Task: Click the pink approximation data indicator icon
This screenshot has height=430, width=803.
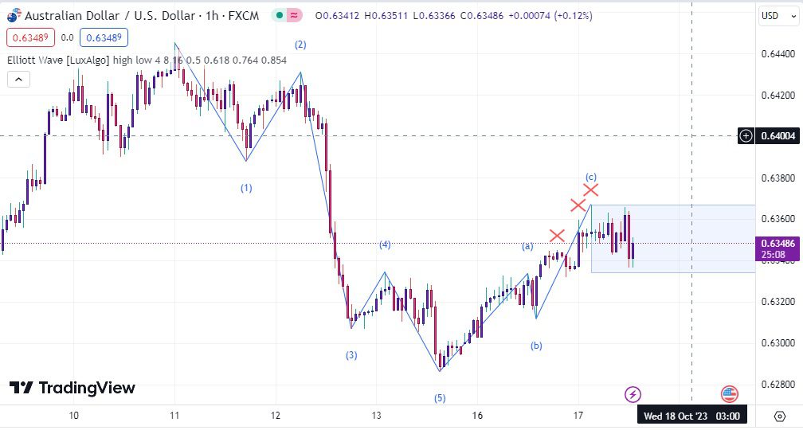Action: click(x=294, y=15)
